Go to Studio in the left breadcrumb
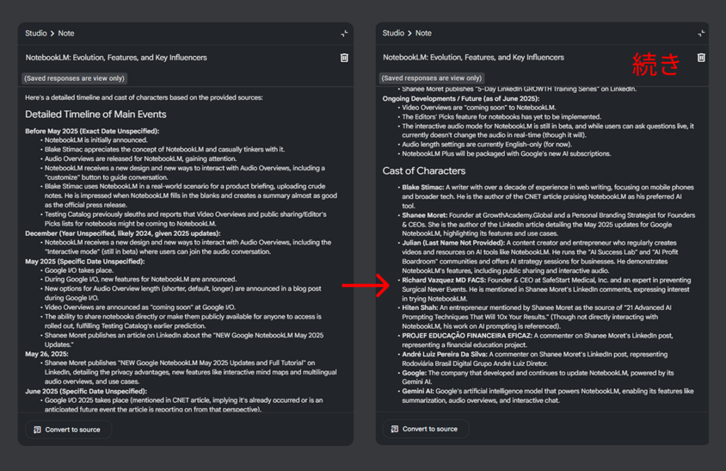This screenshot has width=726, height=471. coord(36,33)
